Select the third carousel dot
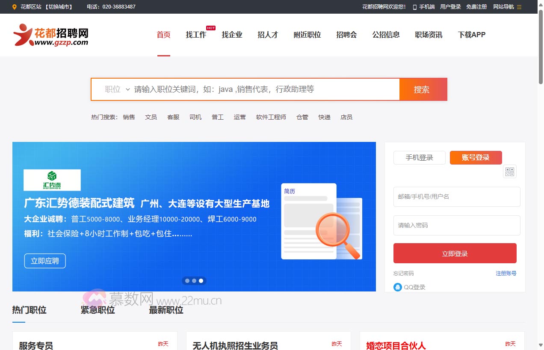This screenshot has height=350, width=544. (201, 281)
